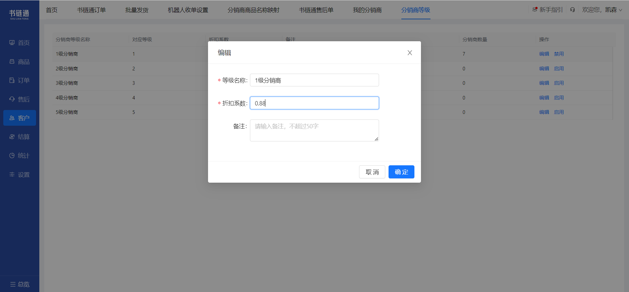Click the 设置 sidebar sliders icon

point(12,174)
